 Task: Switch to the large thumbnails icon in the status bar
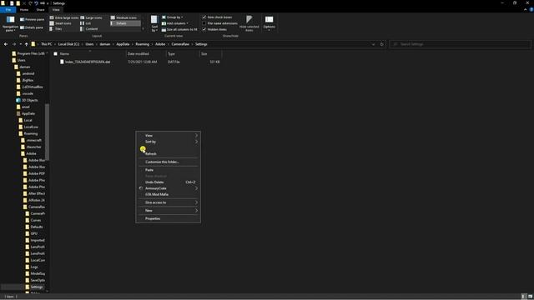531,297
